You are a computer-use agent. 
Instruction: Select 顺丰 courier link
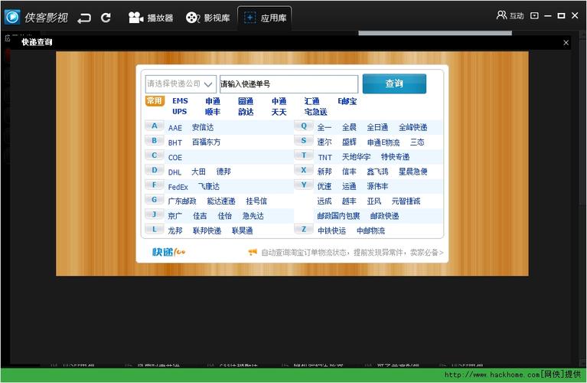coord(213,112)
